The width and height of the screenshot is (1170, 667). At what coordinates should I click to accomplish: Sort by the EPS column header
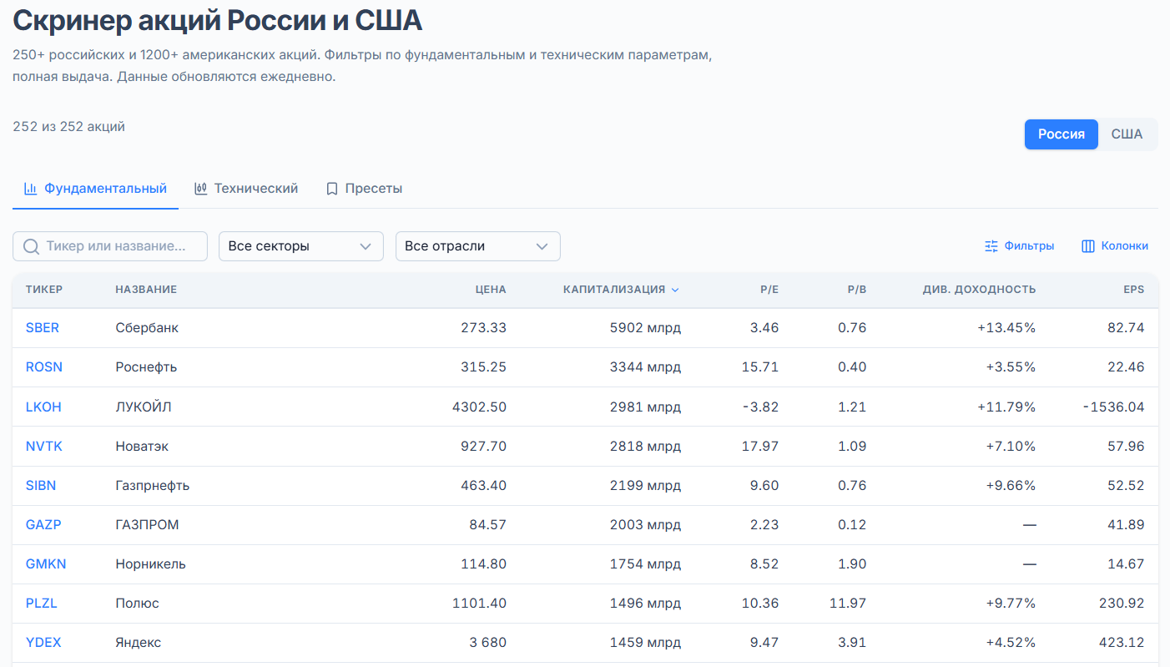[x=1134, y=290]
